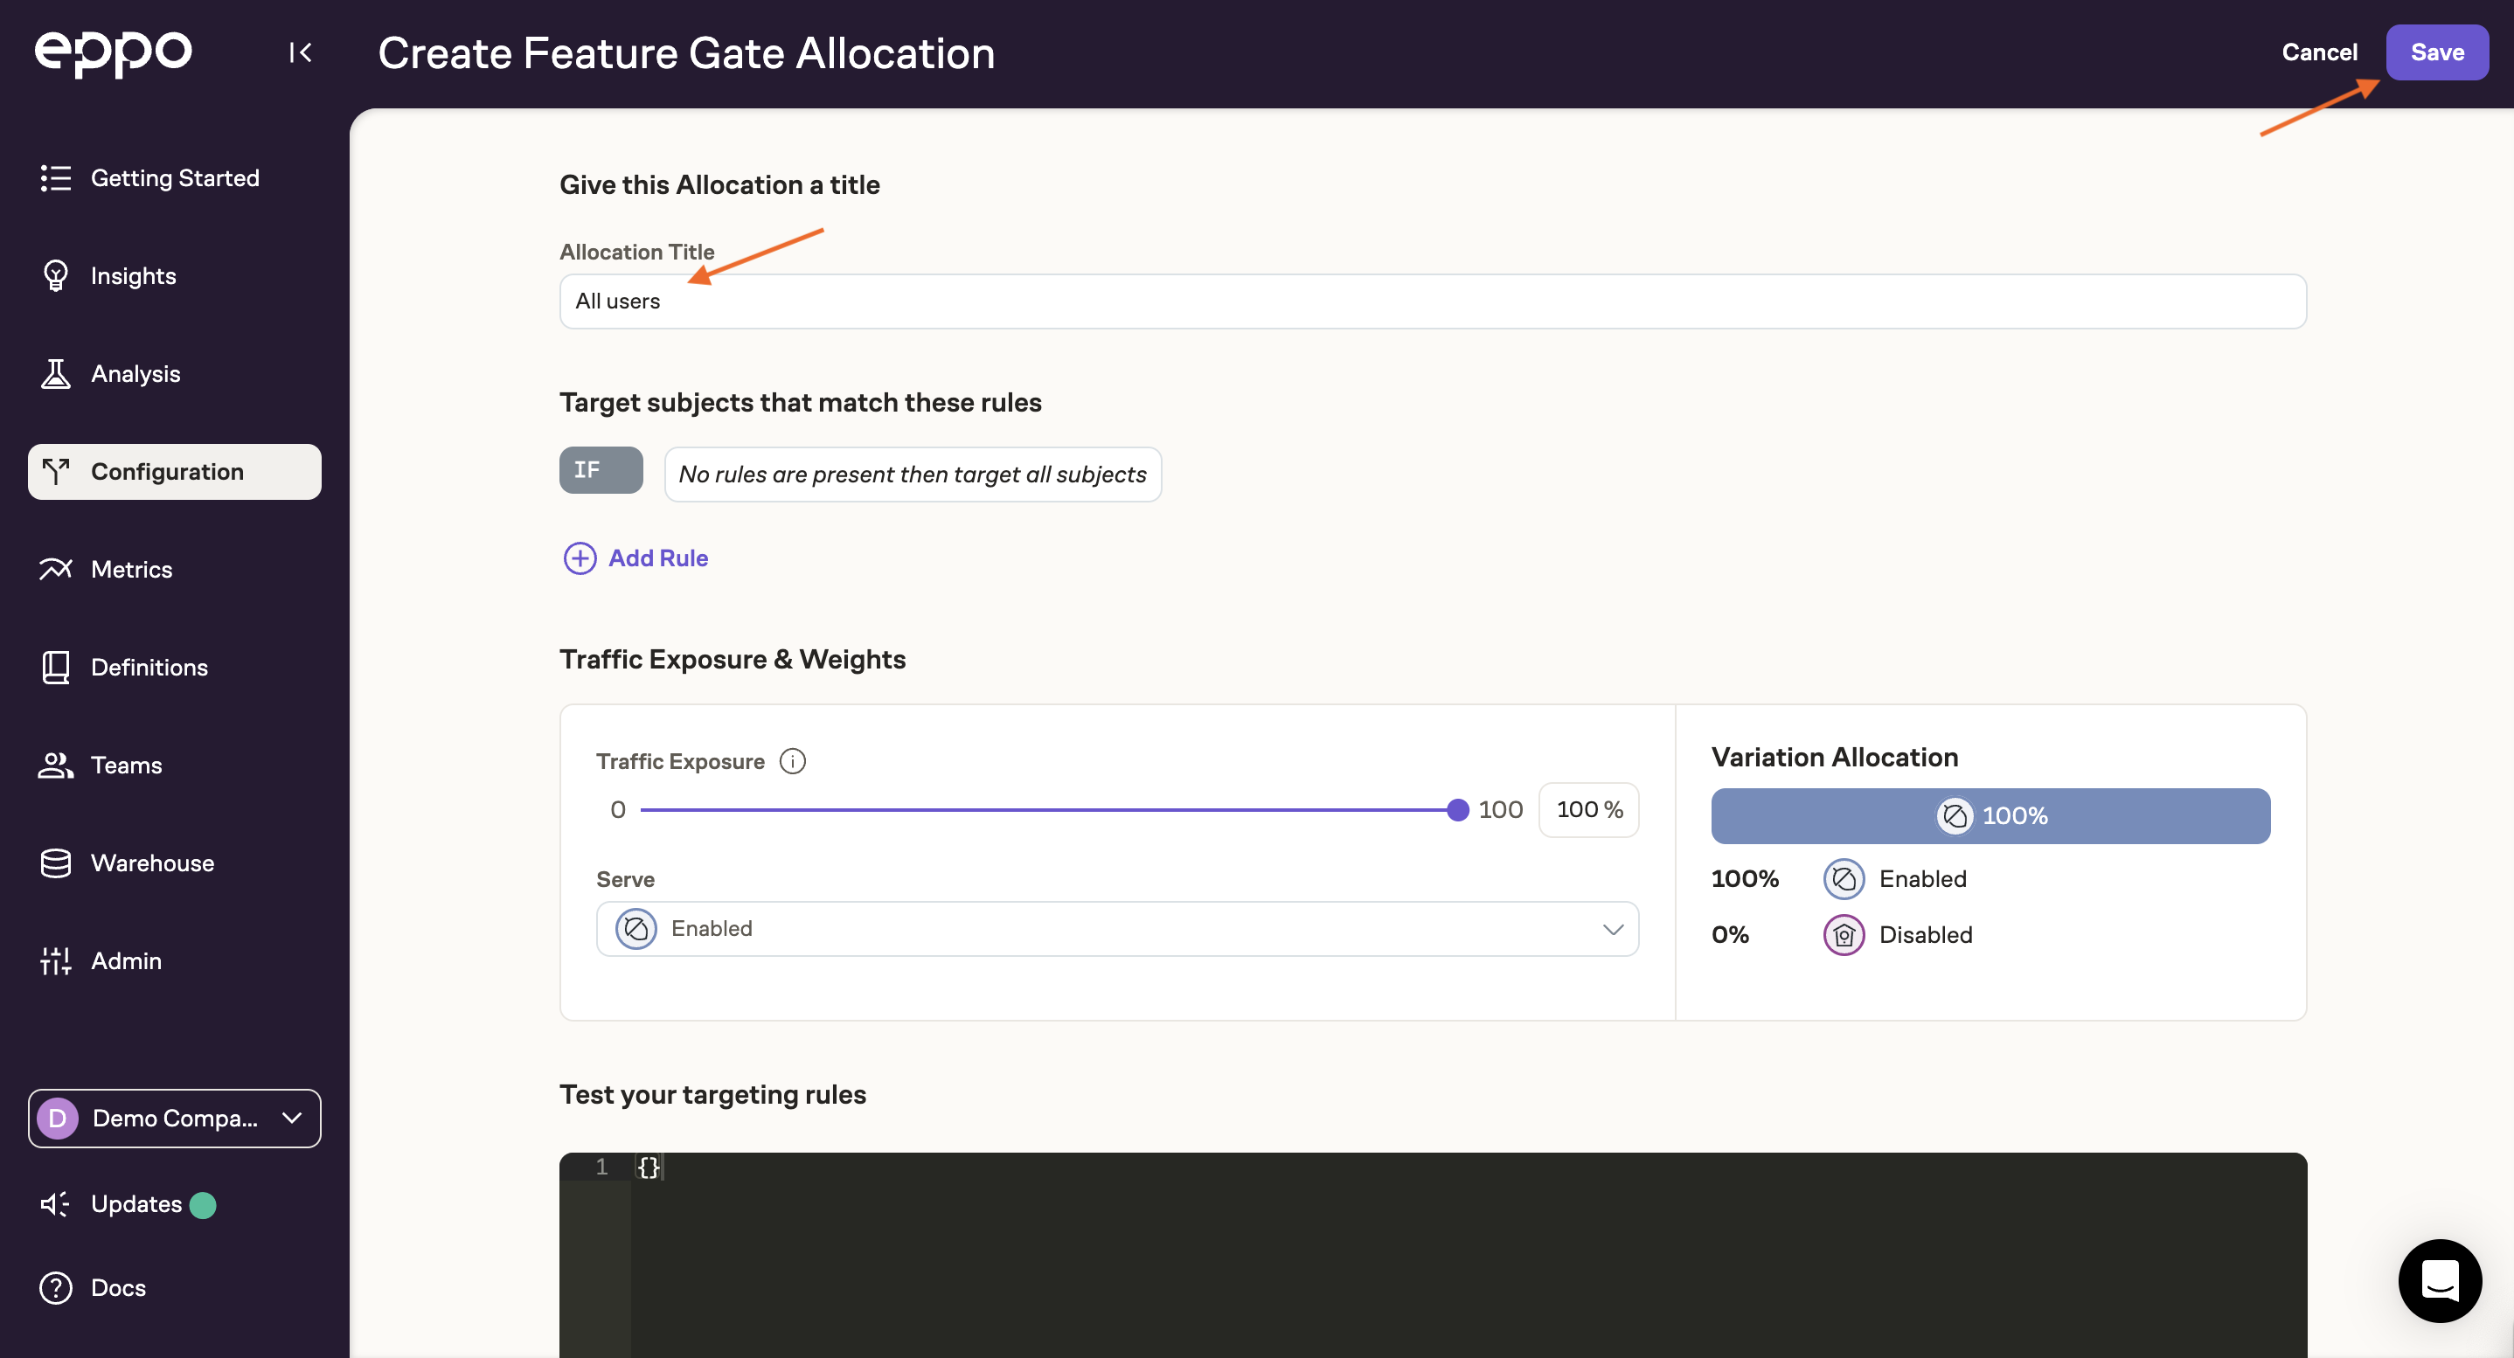Click the plus icon next to Add Rule
Image resolution: width=2514 pixels, height=1358 pixels.
(x=580, y=558)
